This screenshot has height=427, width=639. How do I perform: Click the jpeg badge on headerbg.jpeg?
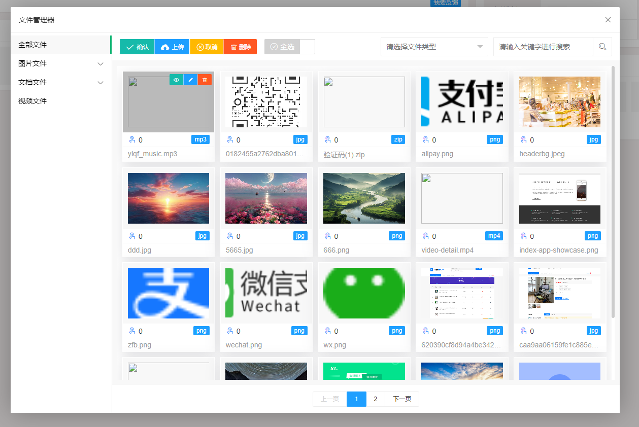click(x=594, y=139)
